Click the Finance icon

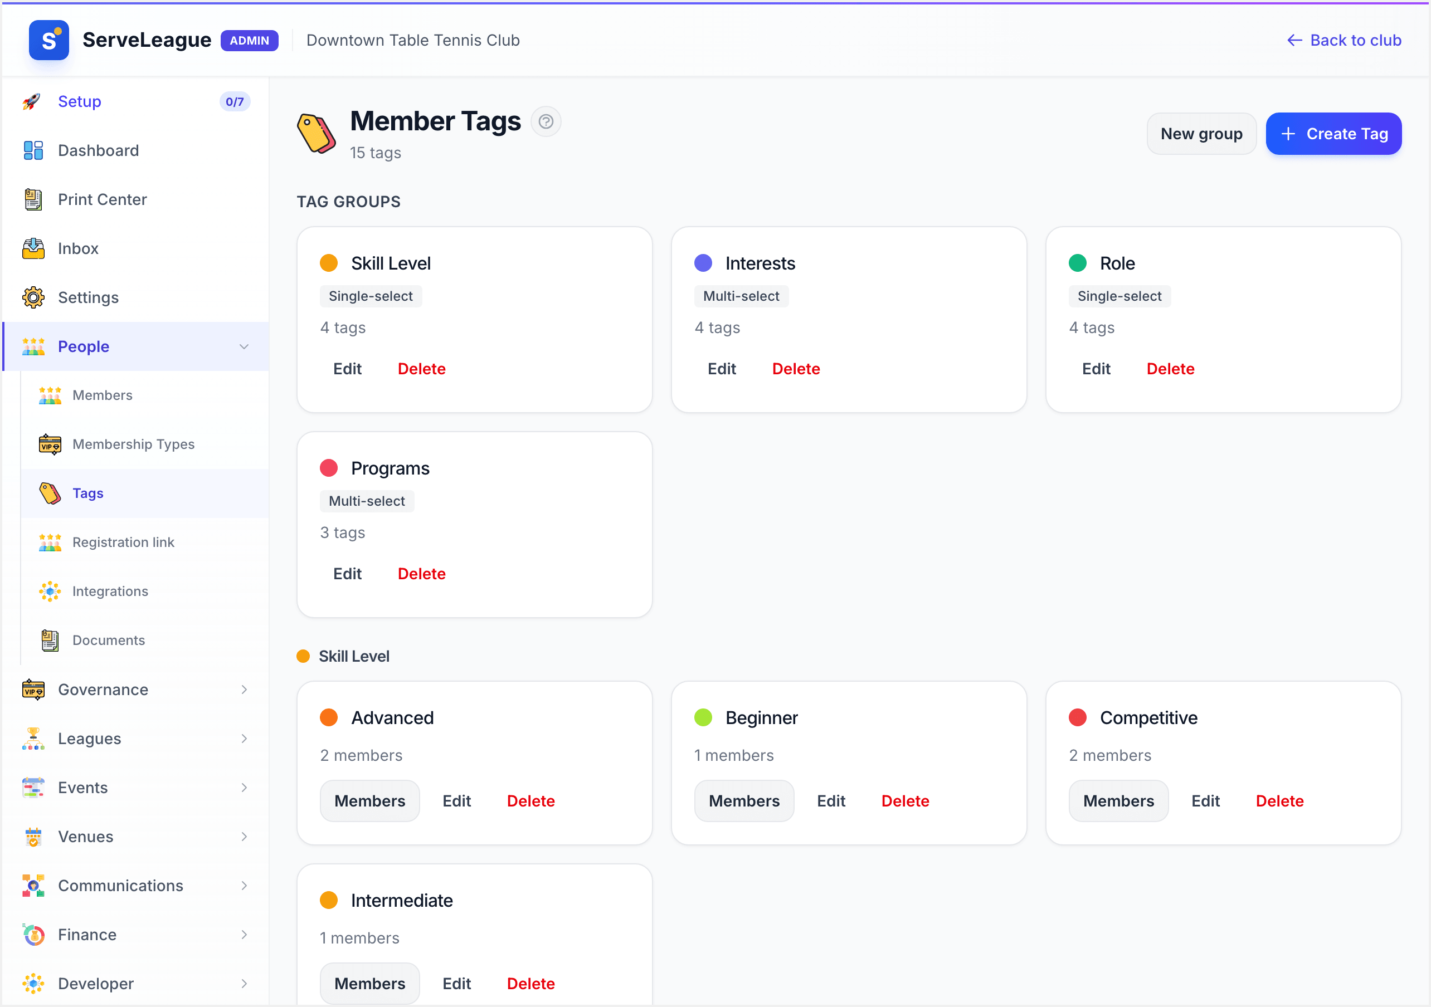tap(33, 935)
